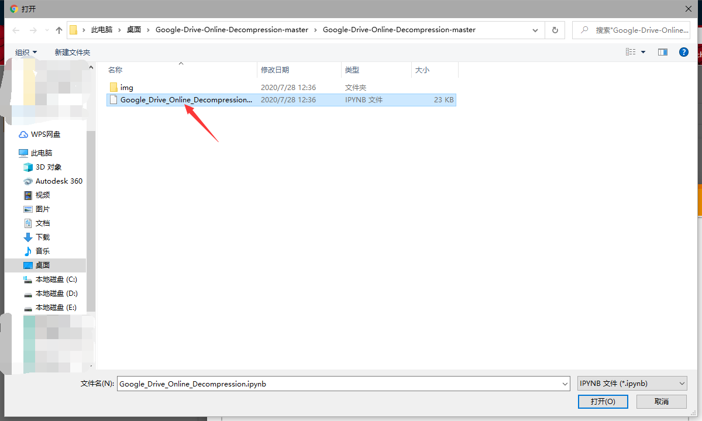Open the 图片 folder
The image size is (702, 421).
[x=43, y=209]
